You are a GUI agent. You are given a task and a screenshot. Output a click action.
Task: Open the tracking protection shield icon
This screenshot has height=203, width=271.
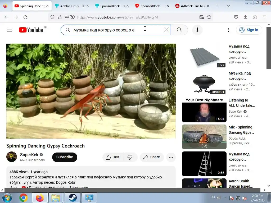pyautogui.click(x=52, y=17)
